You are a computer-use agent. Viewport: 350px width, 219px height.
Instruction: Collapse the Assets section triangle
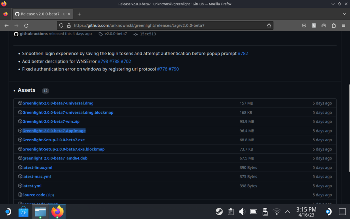(14, 91)
